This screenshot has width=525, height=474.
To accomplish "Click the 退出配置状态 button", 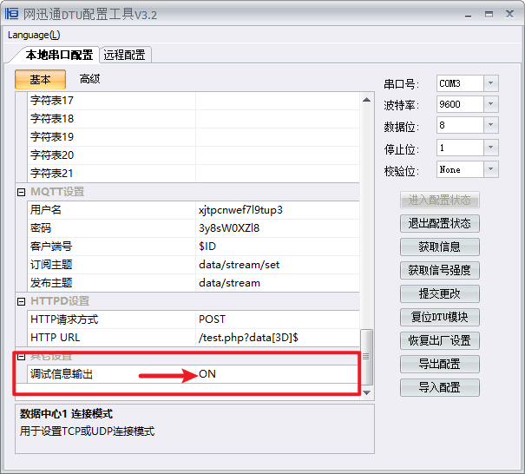I will point(439,223).
